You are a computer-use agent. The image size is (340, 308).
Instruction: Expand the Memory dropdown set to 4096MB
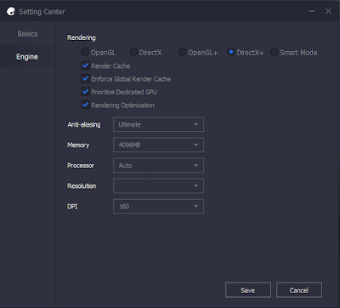(x=158, y=145)
